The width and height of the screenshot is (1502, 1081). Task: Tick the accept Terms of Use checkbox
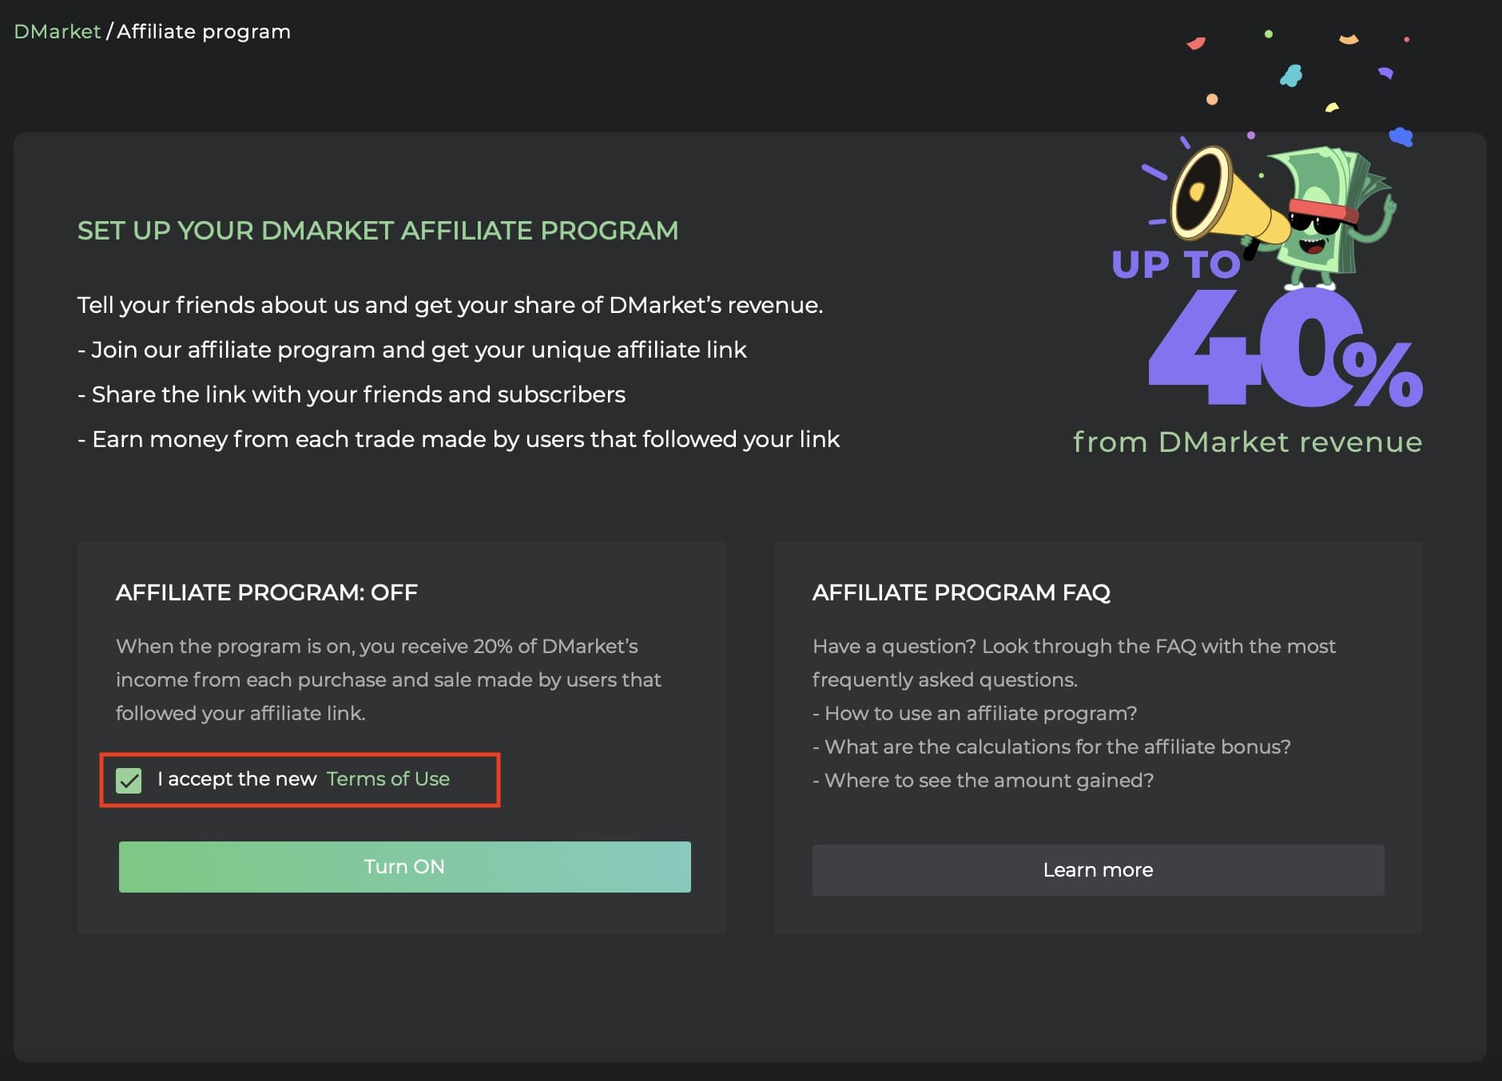pos(129,780)
